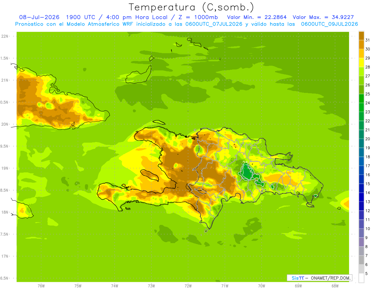Click the green swatch between 24 and 25
Image resolution: width=376 pixels, height=290 pixels.
(x=361, y=98)
